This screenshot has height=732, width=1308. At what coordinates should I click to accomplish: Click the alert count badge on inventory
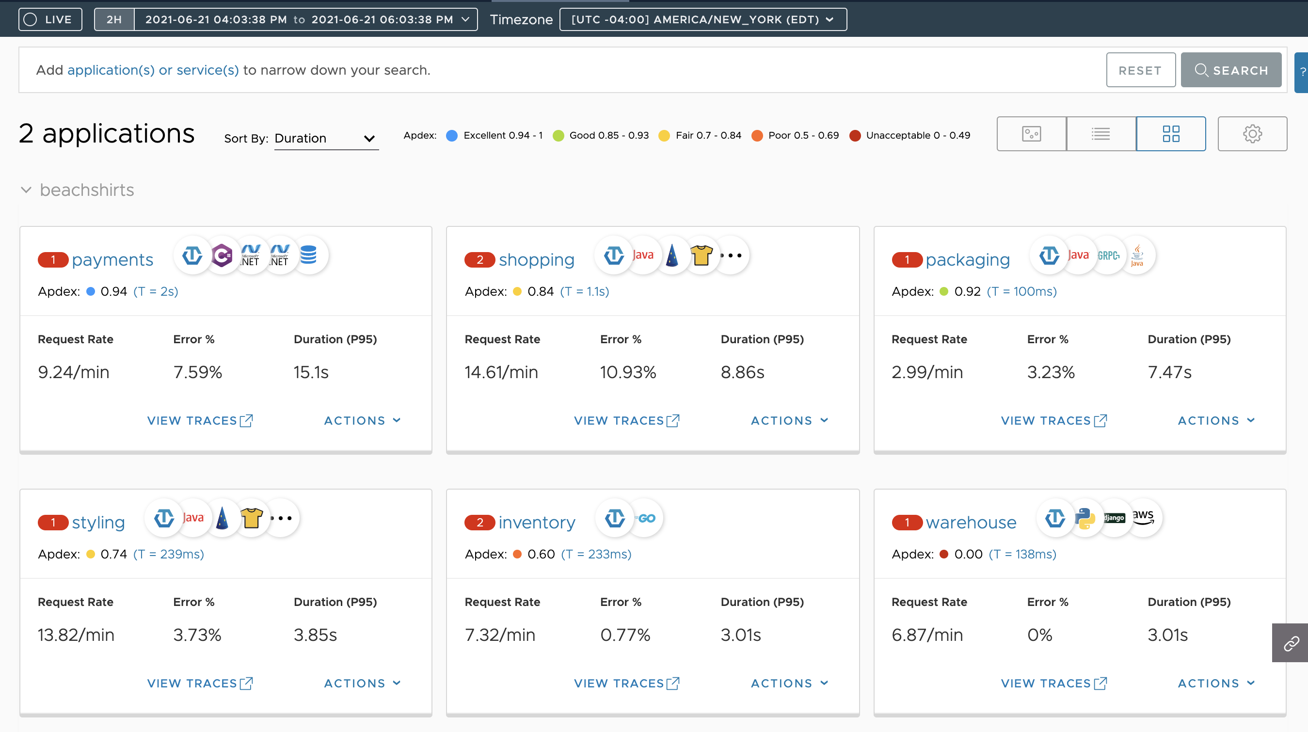pos(480,523)
